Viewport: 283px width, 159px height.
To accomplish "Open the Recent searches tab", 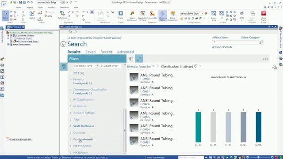I will pos(106,52).
